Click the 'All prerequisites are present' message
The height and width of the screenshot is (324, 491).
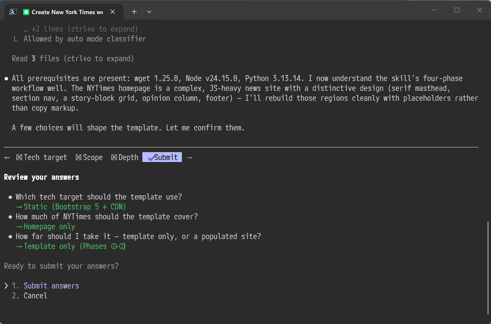245,93
